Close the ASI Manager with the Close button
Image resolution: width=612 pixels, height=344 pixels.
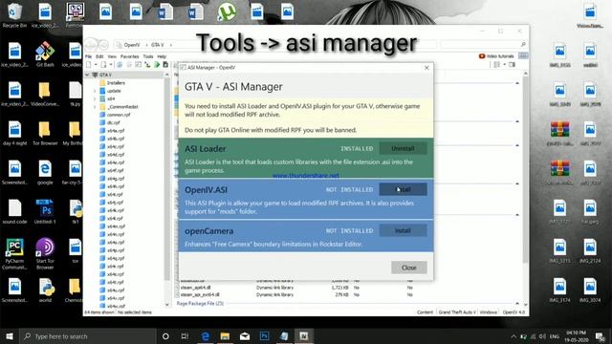click(x=408, y=268)
